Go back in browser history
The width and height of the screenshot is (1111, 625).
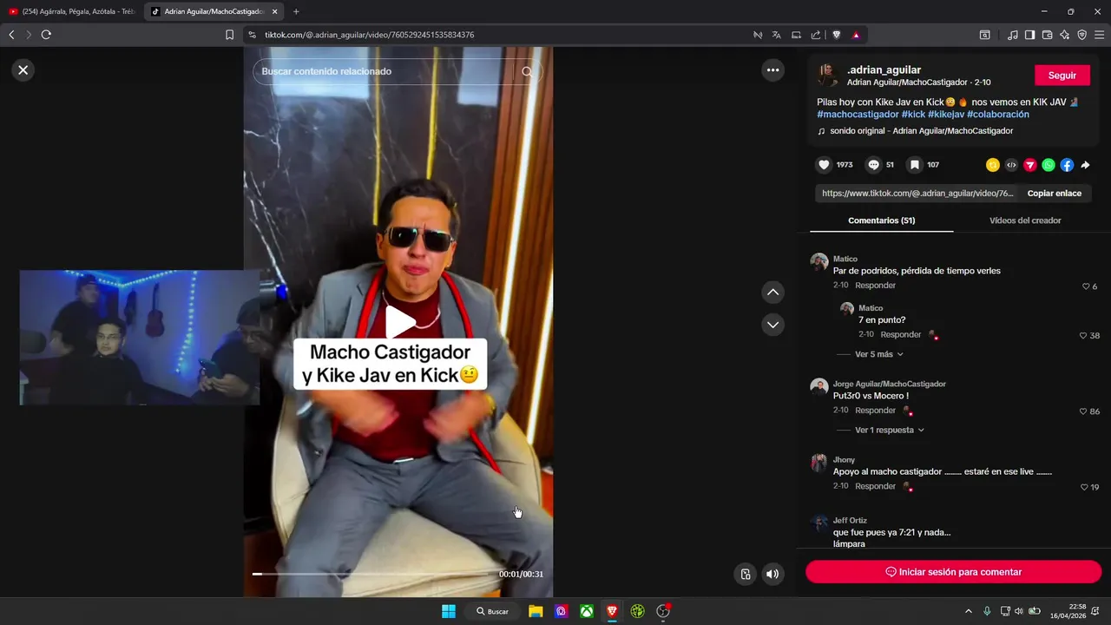click(x=11, y=35)
